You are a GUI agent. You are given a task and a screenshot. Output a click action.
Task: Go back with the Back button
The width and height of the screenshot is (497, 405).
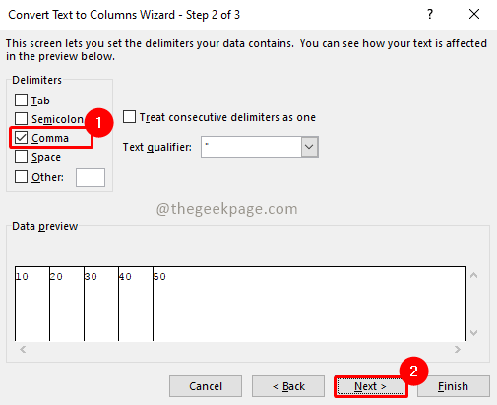pyautogui.click(x=288, y=386)
